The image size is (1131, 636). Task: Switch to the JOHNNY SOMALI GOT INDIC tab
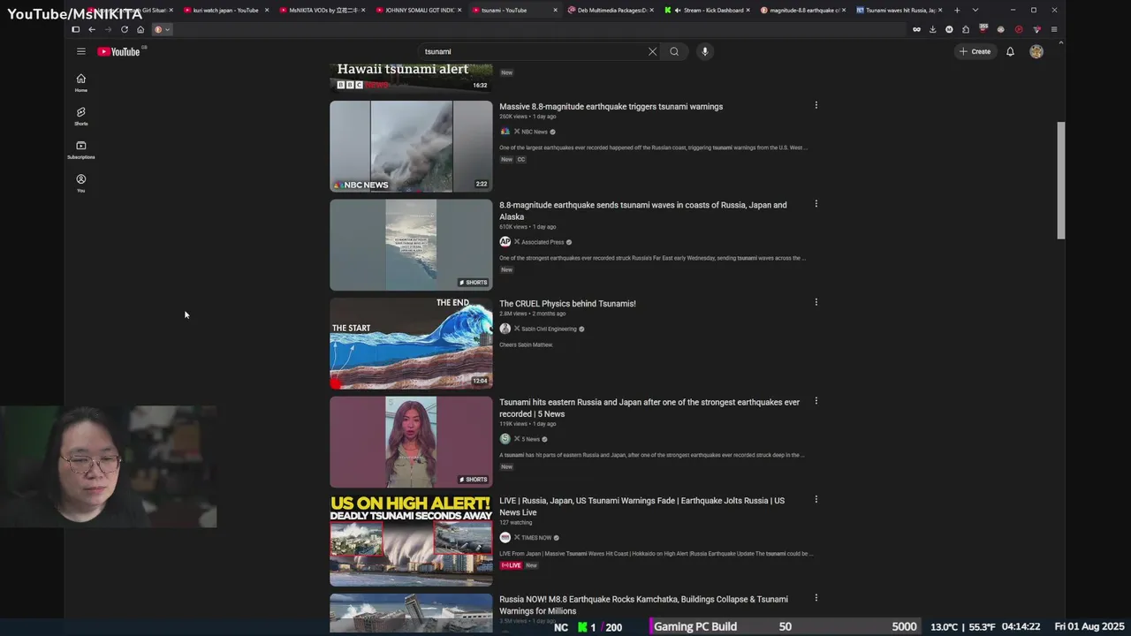pos(415,10)
